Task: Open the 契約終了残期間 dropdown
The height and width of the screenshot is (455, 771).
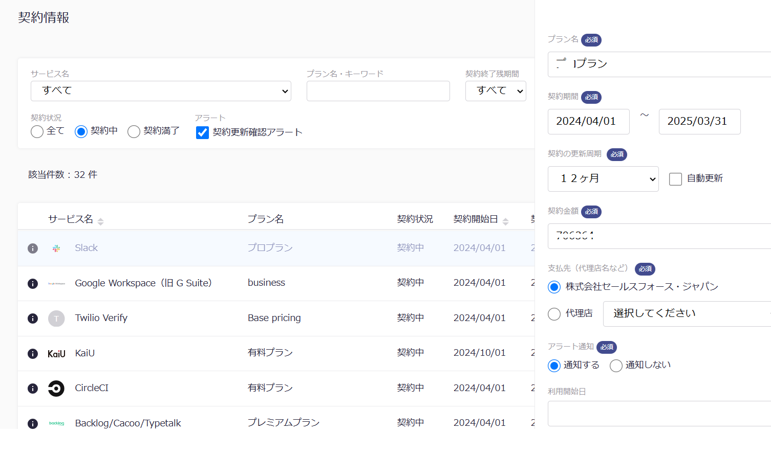Action: [x=495, y=90]
